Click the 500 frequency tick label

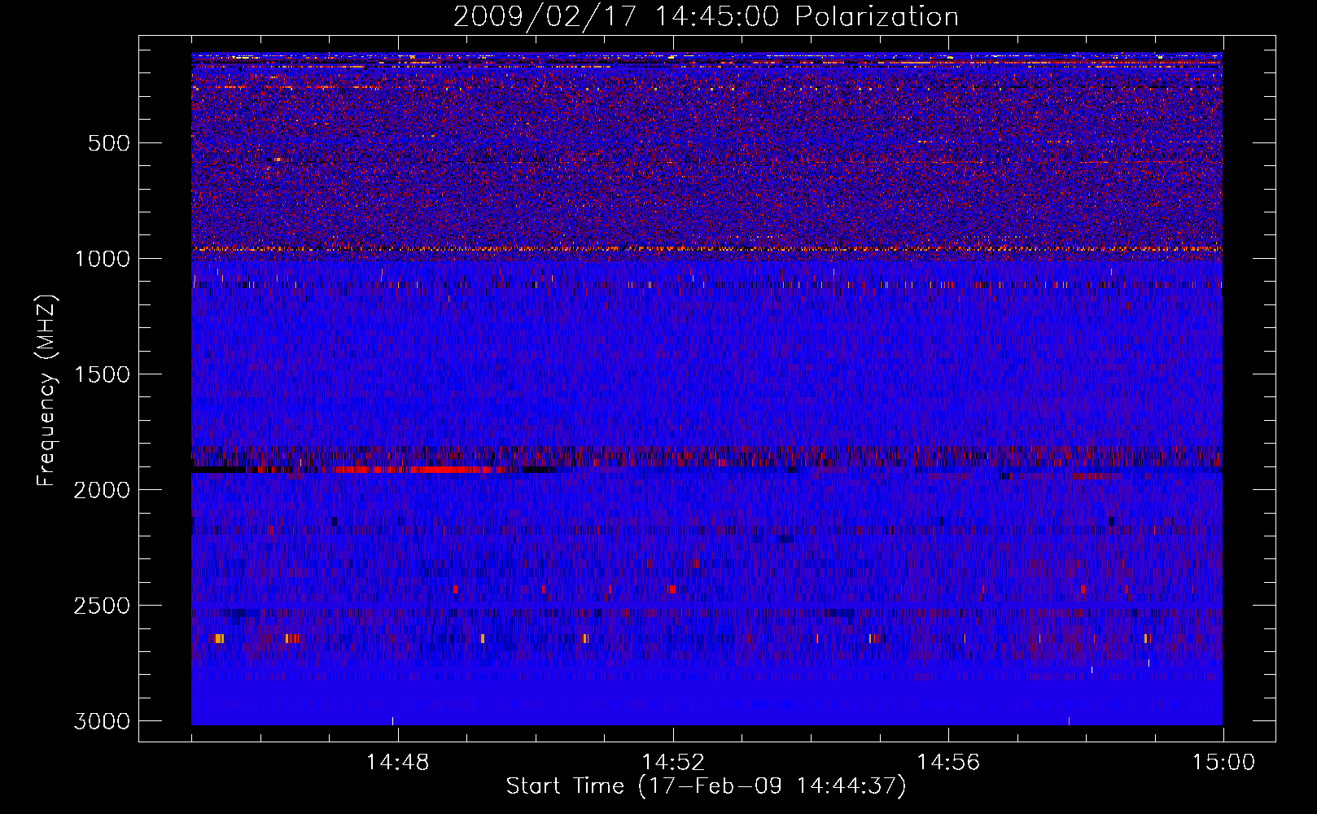(x=109, y=143)
